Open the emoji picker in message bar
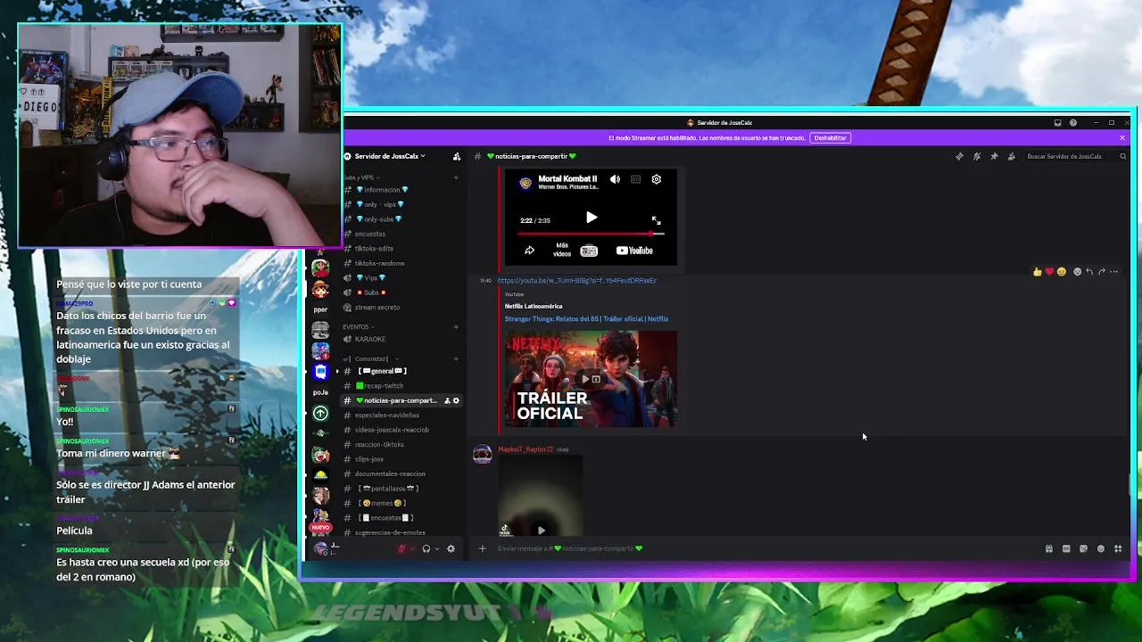The width and height of the screenshot is (1142, 642). (x=1101, y=549)
